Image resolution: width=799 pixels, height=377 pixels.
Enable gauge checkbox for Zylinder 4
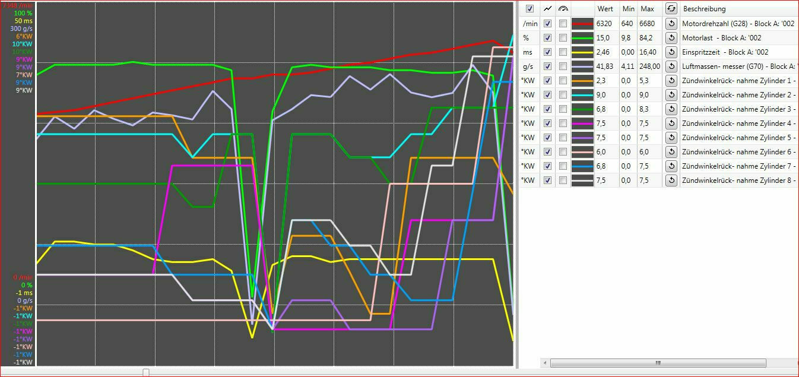tap(563, 123)
